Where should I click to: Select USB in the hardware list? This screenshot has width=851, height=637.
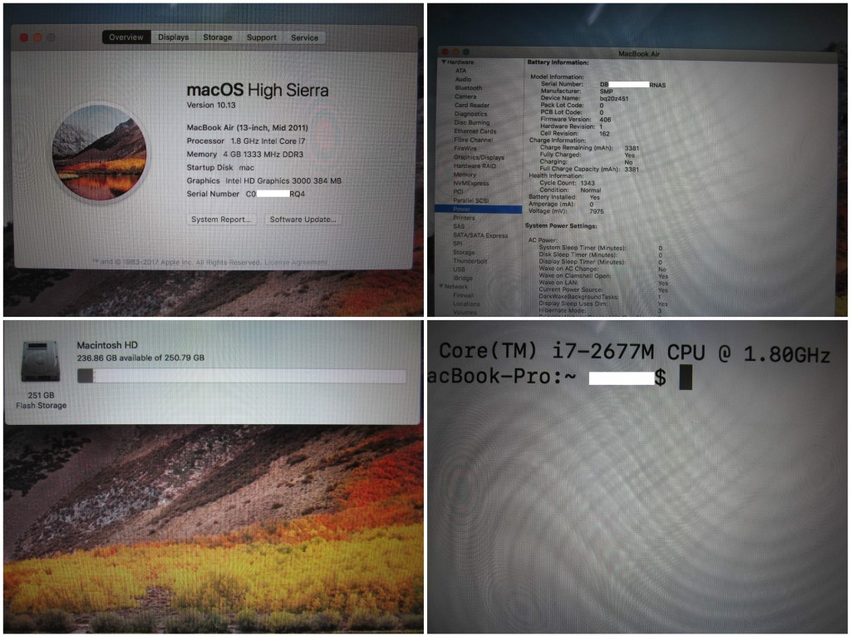[x=459, y=269]
